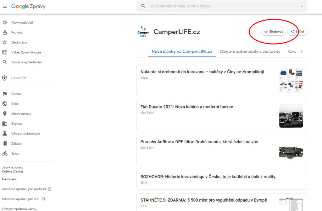Screen dimensions: 322x211
Task: Click the star icon beside Sledováno
Action: pyautogui.click(x=5, y=42)
